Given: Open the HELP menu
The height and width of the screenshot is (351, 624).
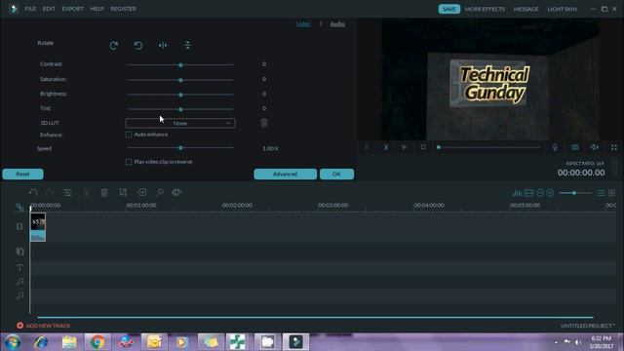Looking at the screenshot, I should [x=97, y=9].
